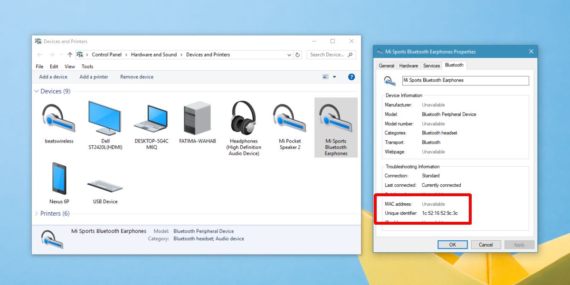Image resolution: width=570 pixels, height=285 pixels.
Task: Click the change view icon in toolbar
Action: point(326,76)
